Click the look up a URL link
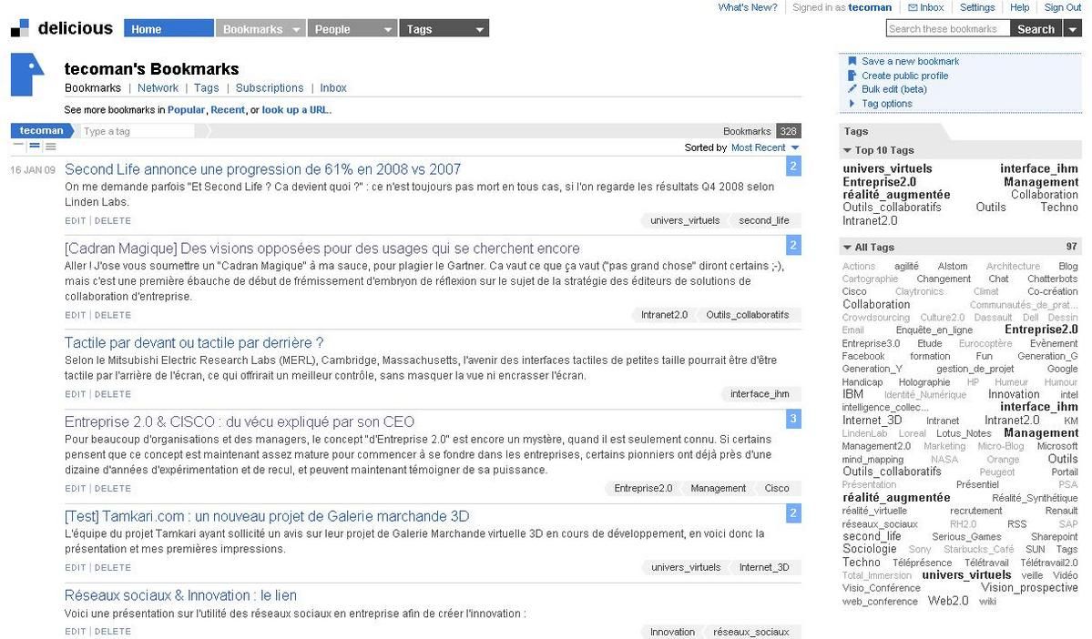 (x=295, y=110)
